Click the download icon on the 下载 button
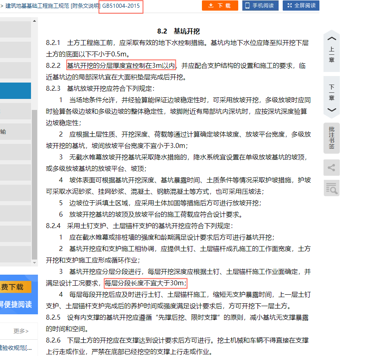This screenshot has width=370, height=356. point(212,6)
